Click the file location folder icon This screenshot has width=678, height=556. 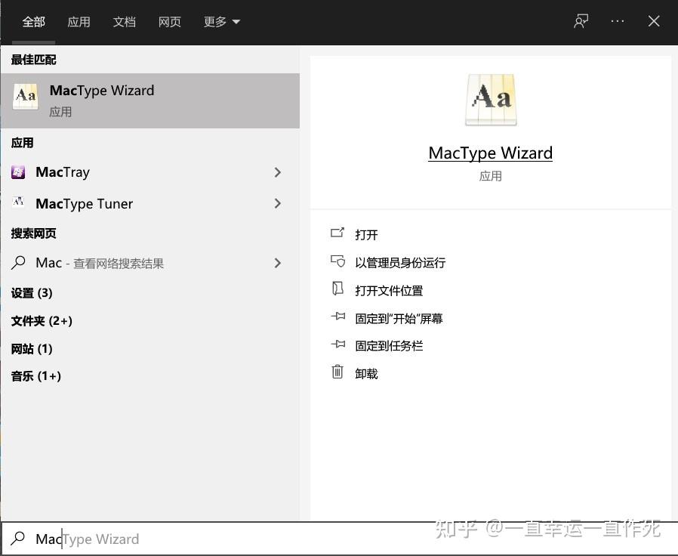click(x=337, y=289)
